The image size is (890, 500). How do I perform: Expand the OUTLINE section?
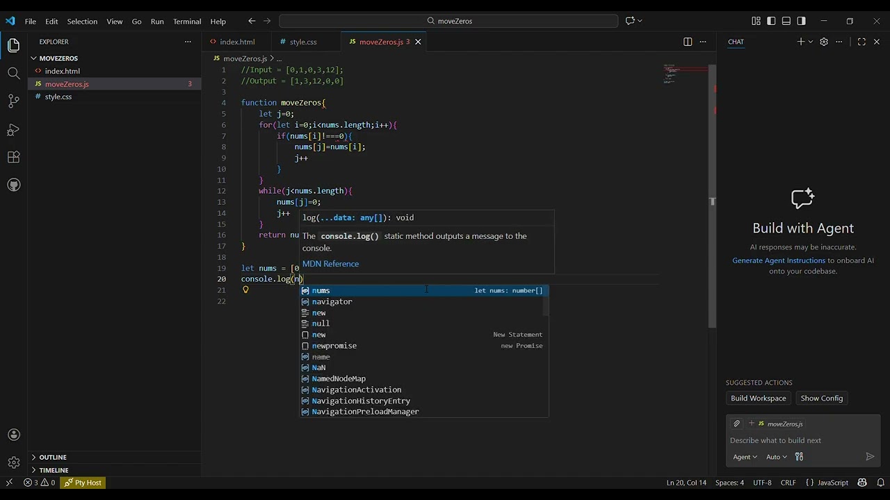tap(115, 457)
